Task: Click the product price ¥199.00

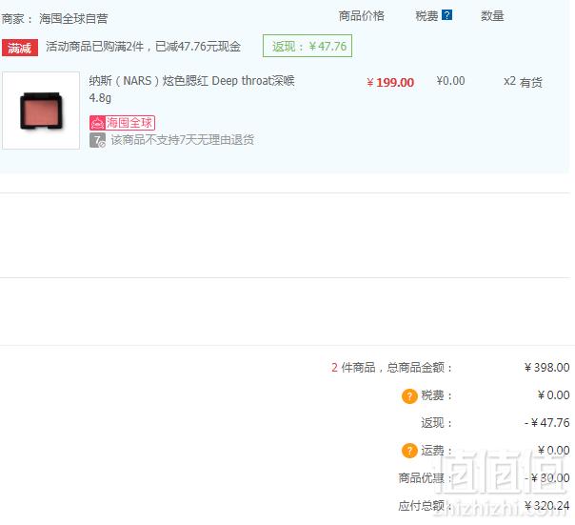Action: [390, 83]
